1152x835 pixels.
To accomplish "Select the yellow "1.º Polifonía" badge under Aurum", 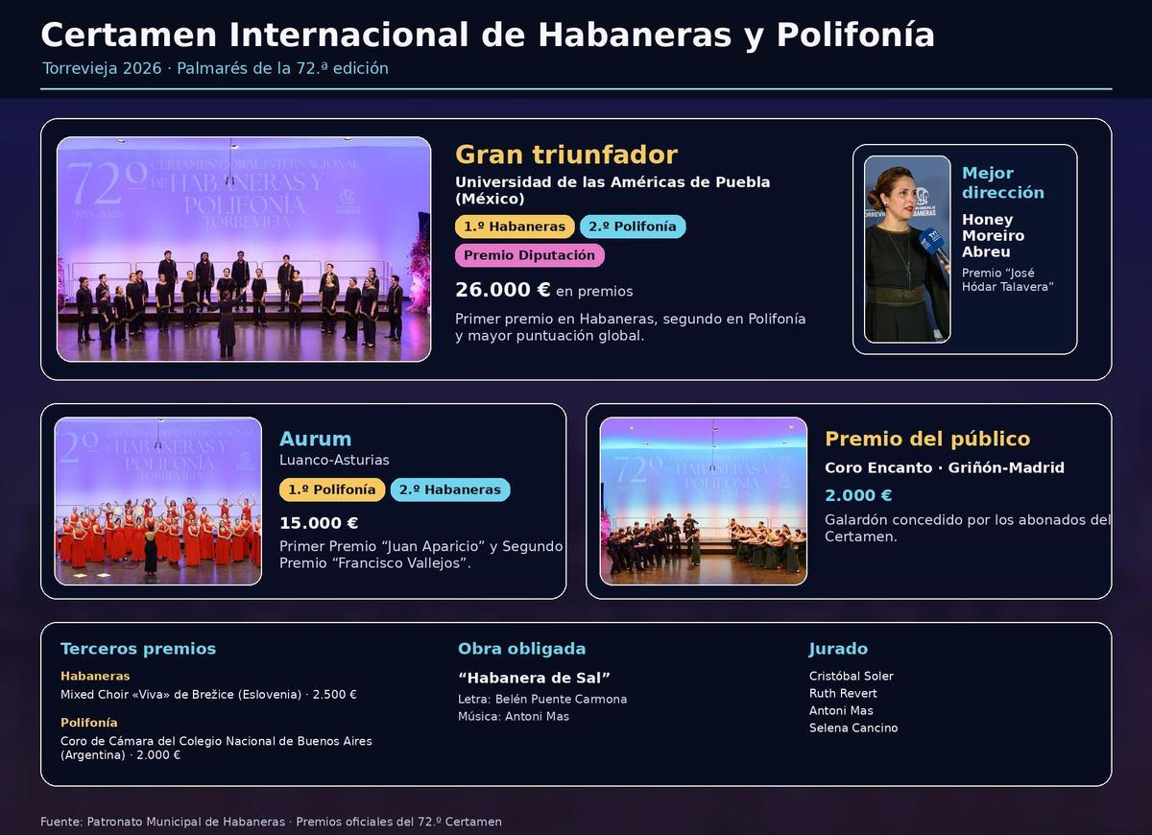I will click(x=332, y=489).
